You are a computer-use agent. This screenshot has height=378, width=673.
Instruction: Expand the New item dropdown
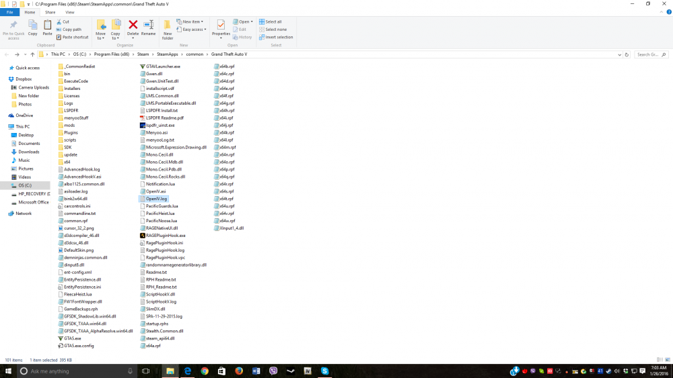[190, 22]
